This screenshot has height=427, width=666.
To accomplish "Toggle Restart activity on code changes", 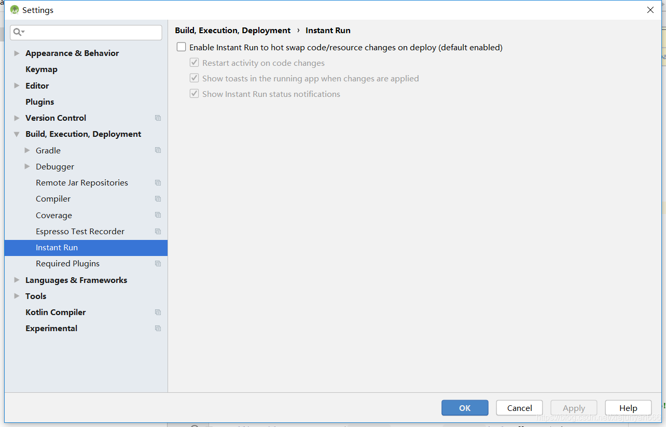I will [x=195, y=63].
